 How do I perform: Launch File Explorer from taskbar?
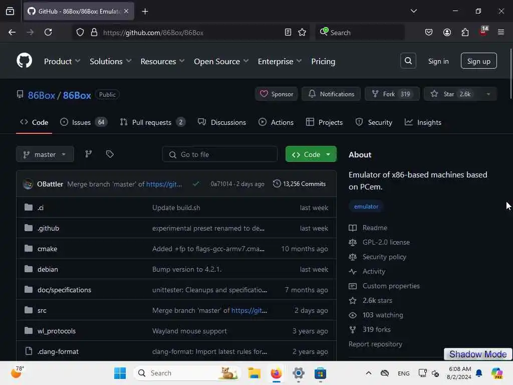pos(254,373)
